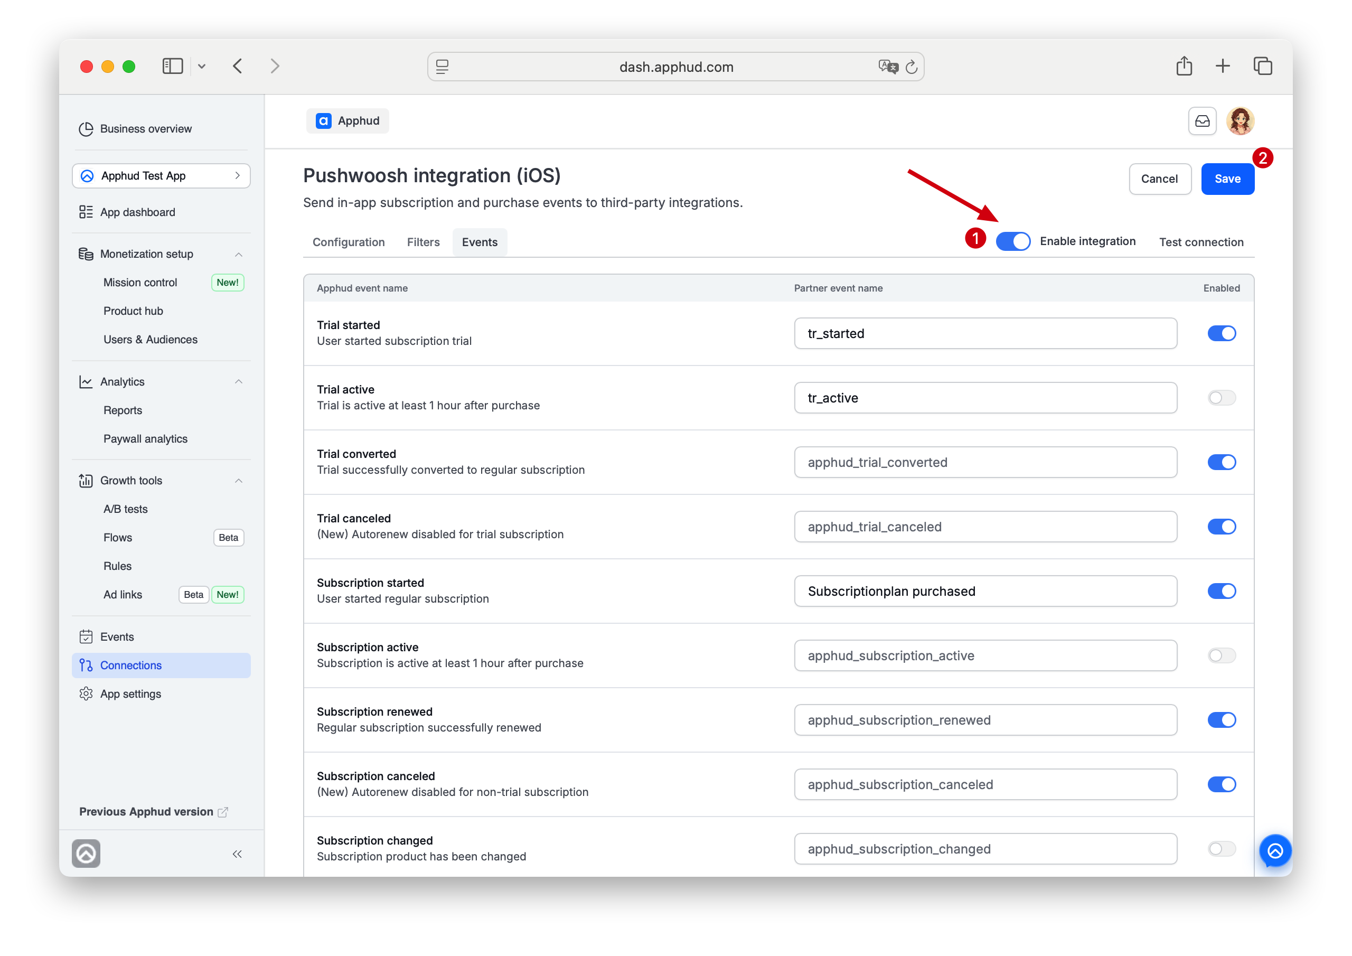1352x956 pixels.
Task: Enable the Subscription active event toggle
Action: click(x=1221, y=655)
